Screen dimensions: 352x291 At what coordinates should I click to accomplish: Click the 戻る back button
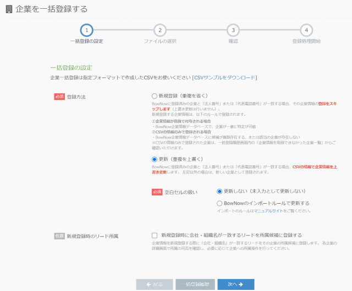click(x=155, y=284)
